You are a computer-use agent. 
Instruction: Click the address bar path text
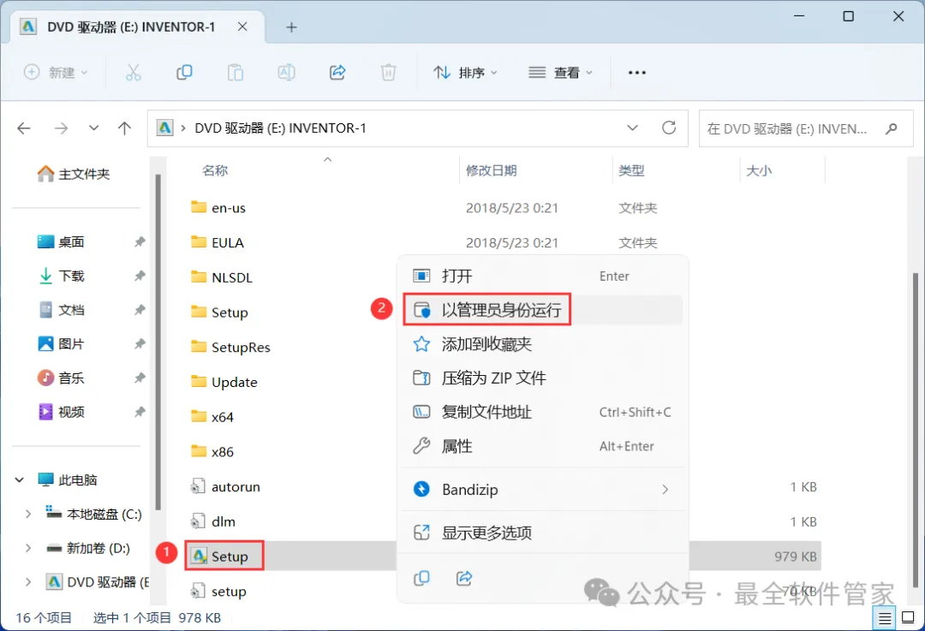280,128
